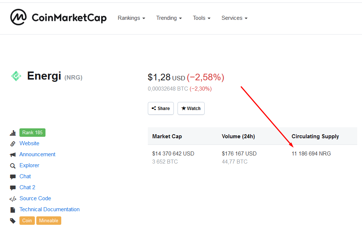Toggle Watch star for Energi
This screenshot has width=362, height=238.
[x=191, y=108]
